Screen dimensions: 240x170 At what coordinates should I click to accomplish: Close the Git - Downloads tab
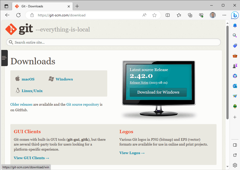pos(69,6)
